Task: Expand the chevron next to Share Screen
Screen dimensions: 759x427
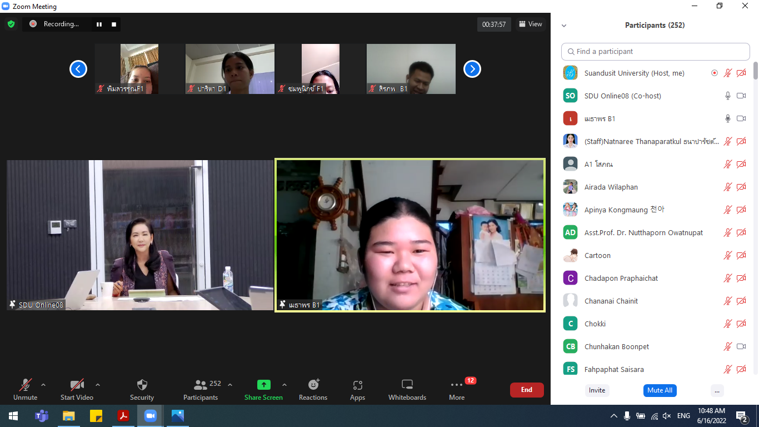Action: (284, 385)
